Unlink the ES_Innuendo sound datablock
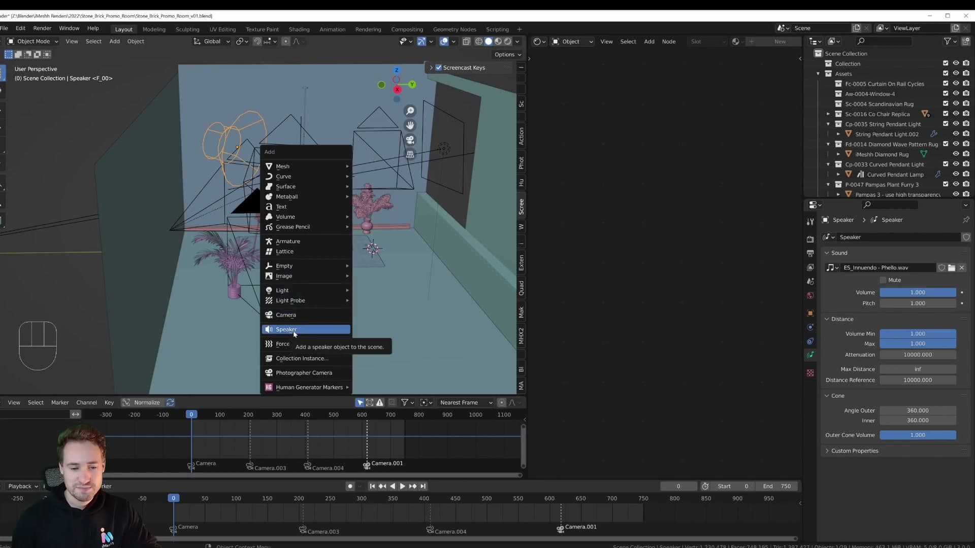 (961, 268)
